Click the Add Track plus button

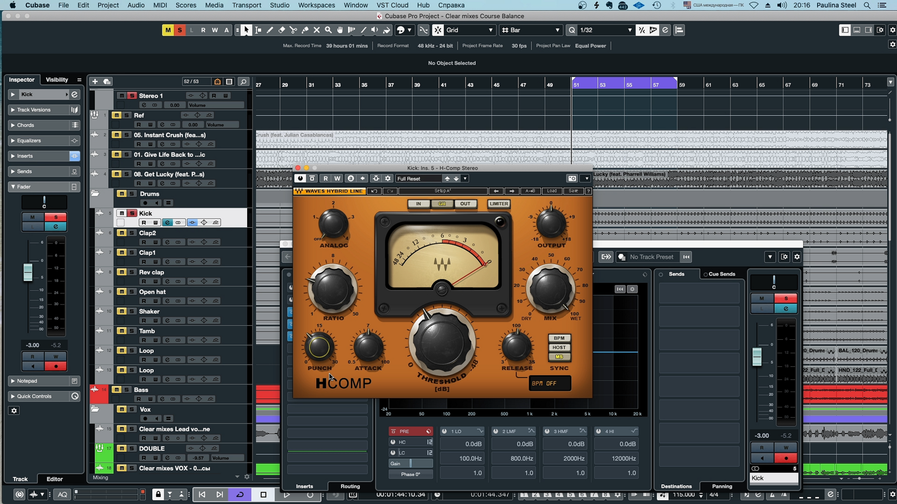pos(95,82)
